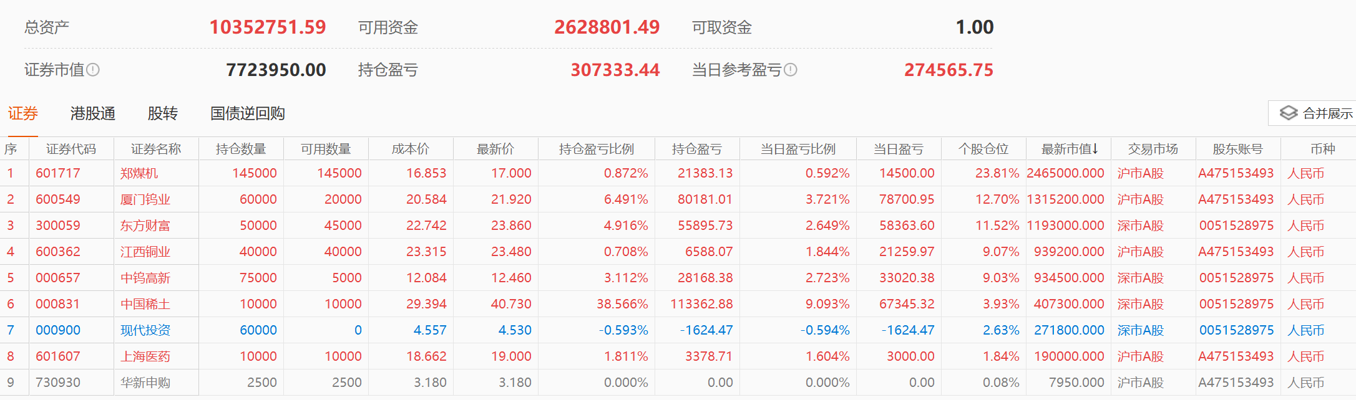
Task: Click stock code 300059
Action: point(58,226)
